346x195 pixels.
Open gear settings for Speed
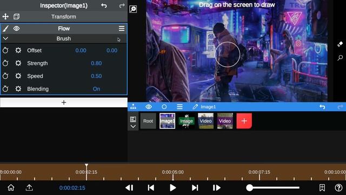pyautogui.click(x=18, y=76)
